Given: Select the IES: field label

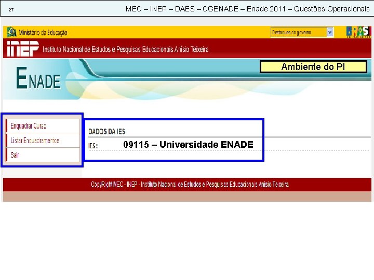Looking at the screenshot, I should (93, 146).
